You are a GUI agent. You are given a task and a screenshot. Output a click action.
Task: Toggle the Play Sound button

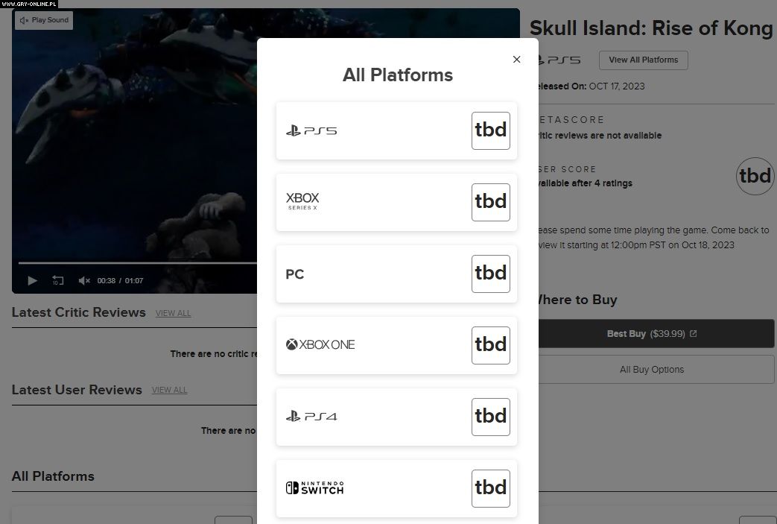pyautogui.click(x=44, y=20)
